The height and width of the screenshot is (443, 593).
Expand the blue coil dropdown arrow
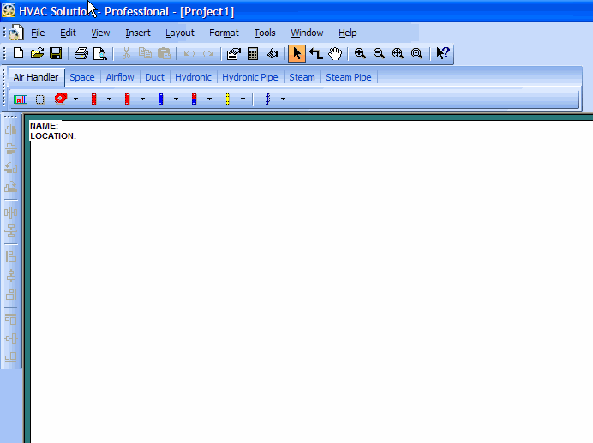[x=176, y=99]
